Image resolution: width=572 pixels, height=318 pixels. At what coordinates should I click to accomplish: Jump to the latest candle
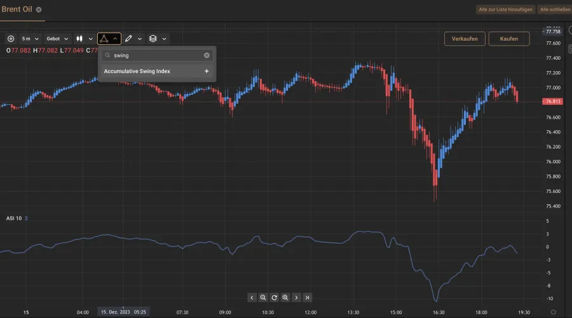(308, 298)
